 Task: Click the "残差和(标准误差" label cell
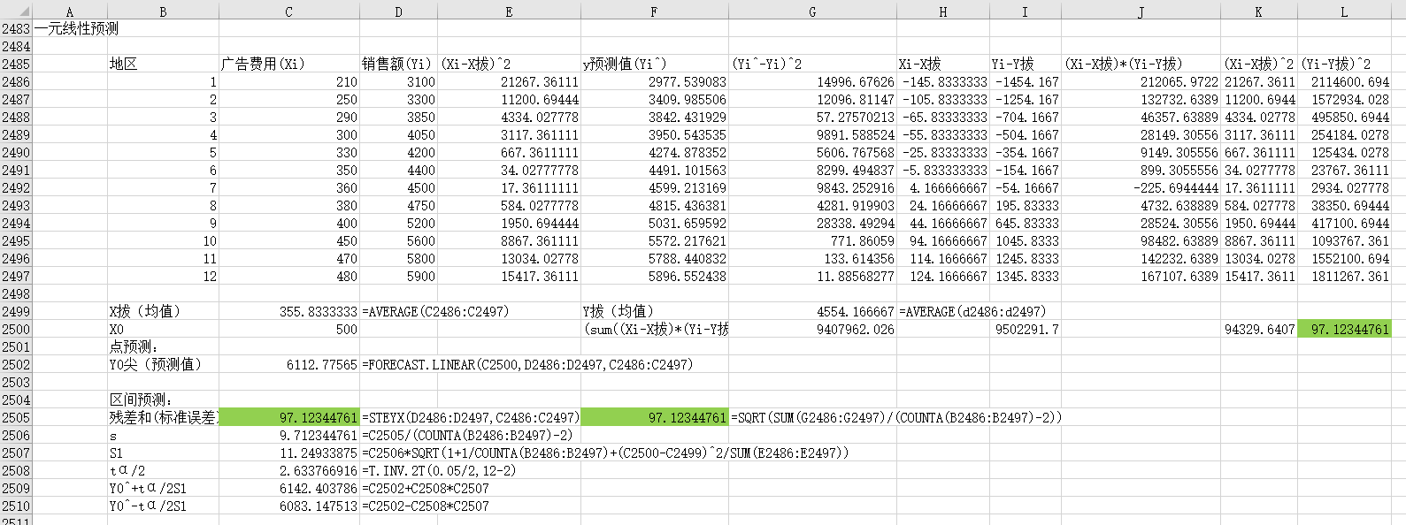[x=164, y=417]
